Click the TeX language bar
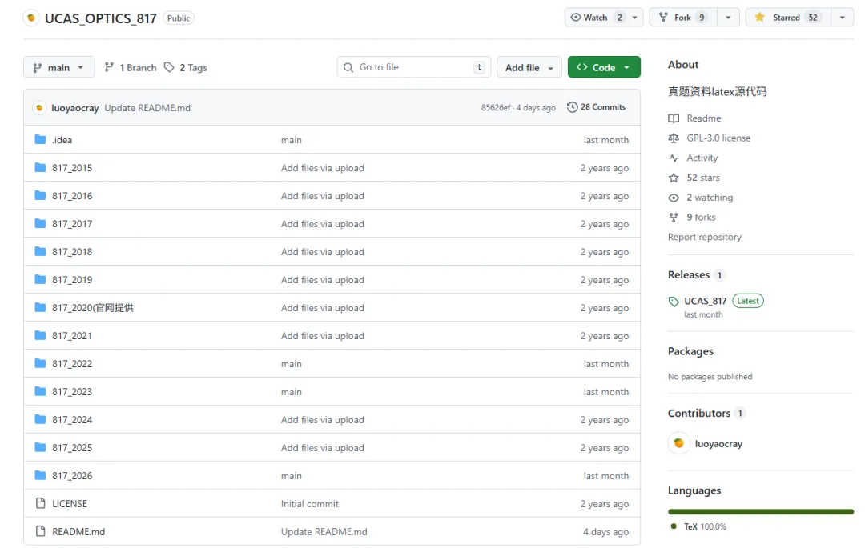Viewport: 865px width, 548px height. click(x=761, y=512)
